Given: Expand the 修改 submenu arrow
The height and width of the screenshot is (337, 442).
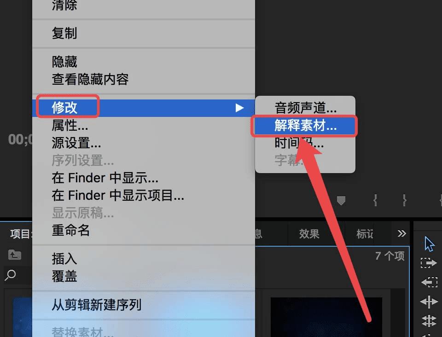Looking at the screenshot, I should tap(239, 108).
